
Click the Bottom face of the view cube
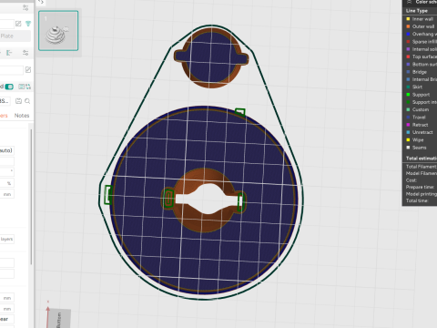tap(59, 319)
